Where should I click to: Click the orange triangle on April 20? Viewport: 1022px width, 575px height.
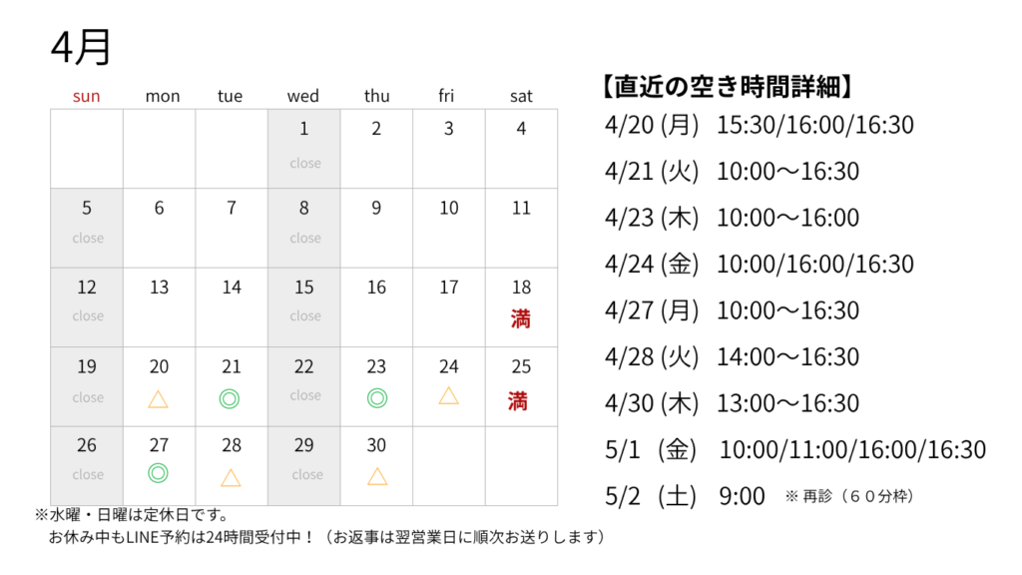pos(158,399)
